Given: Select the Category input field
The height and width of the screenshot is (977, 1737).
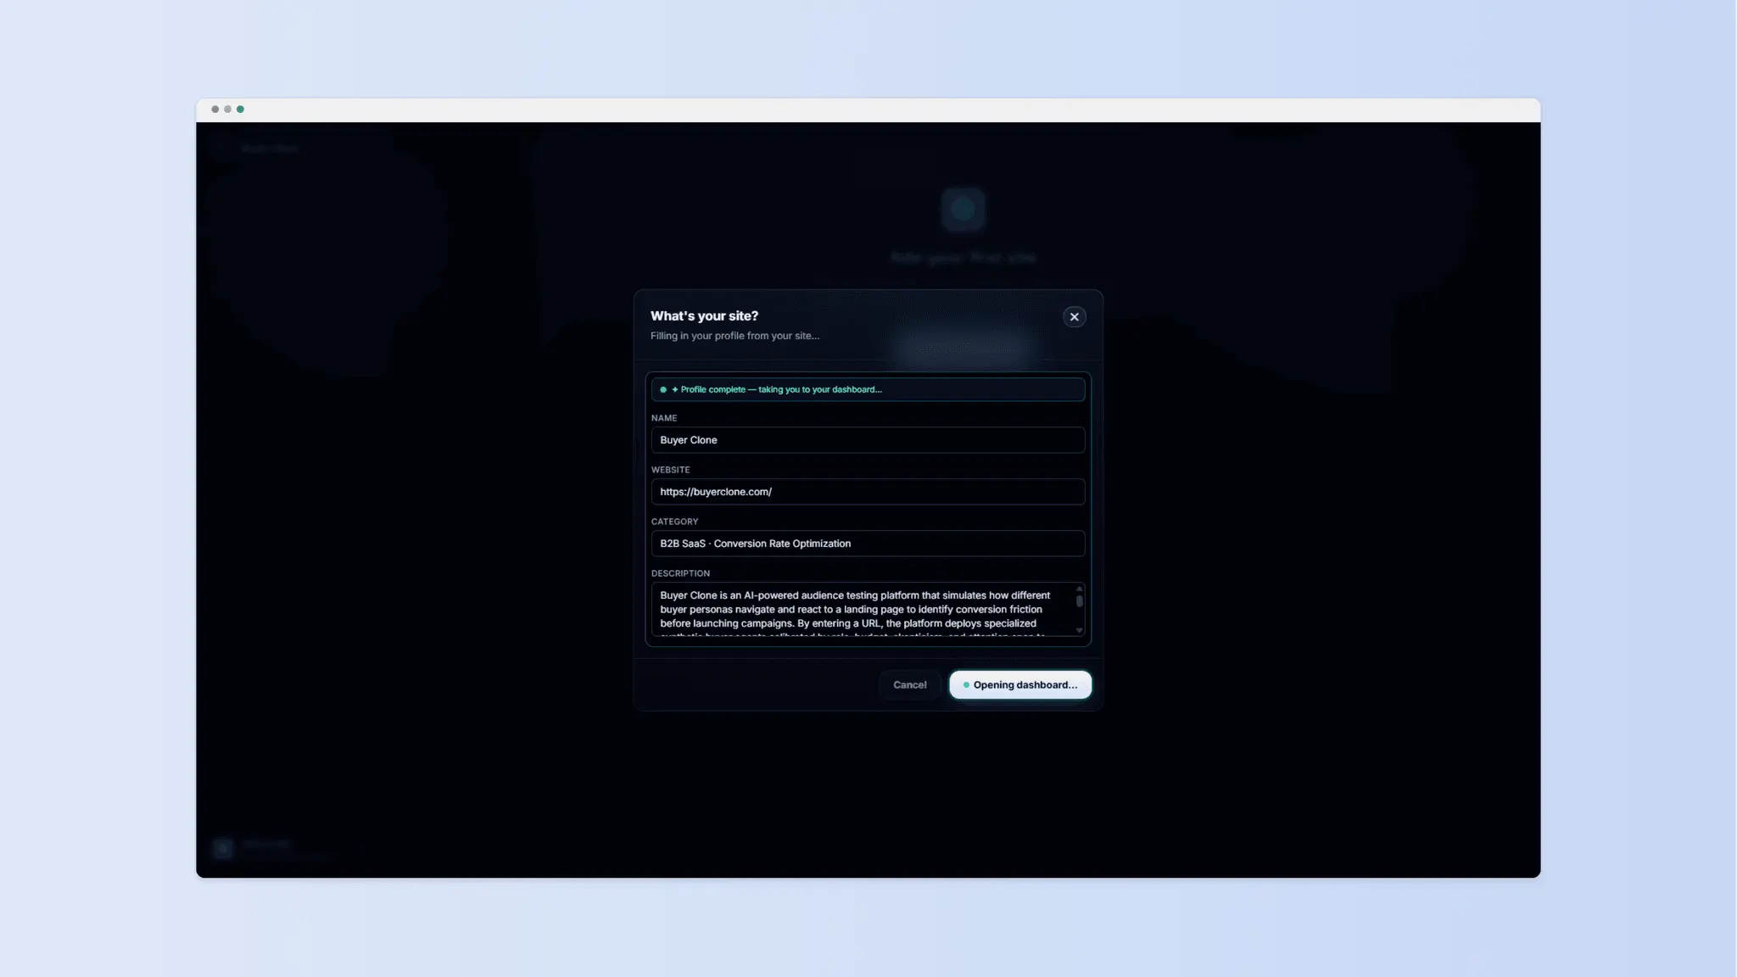Looking at the screenshot, I should pyautogui.click(x=868, y=544).
